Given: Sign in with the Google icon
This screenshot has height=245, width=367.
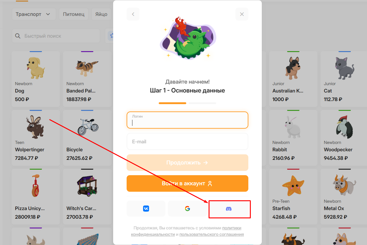Looking at the screenshot, I should (187, 209).
